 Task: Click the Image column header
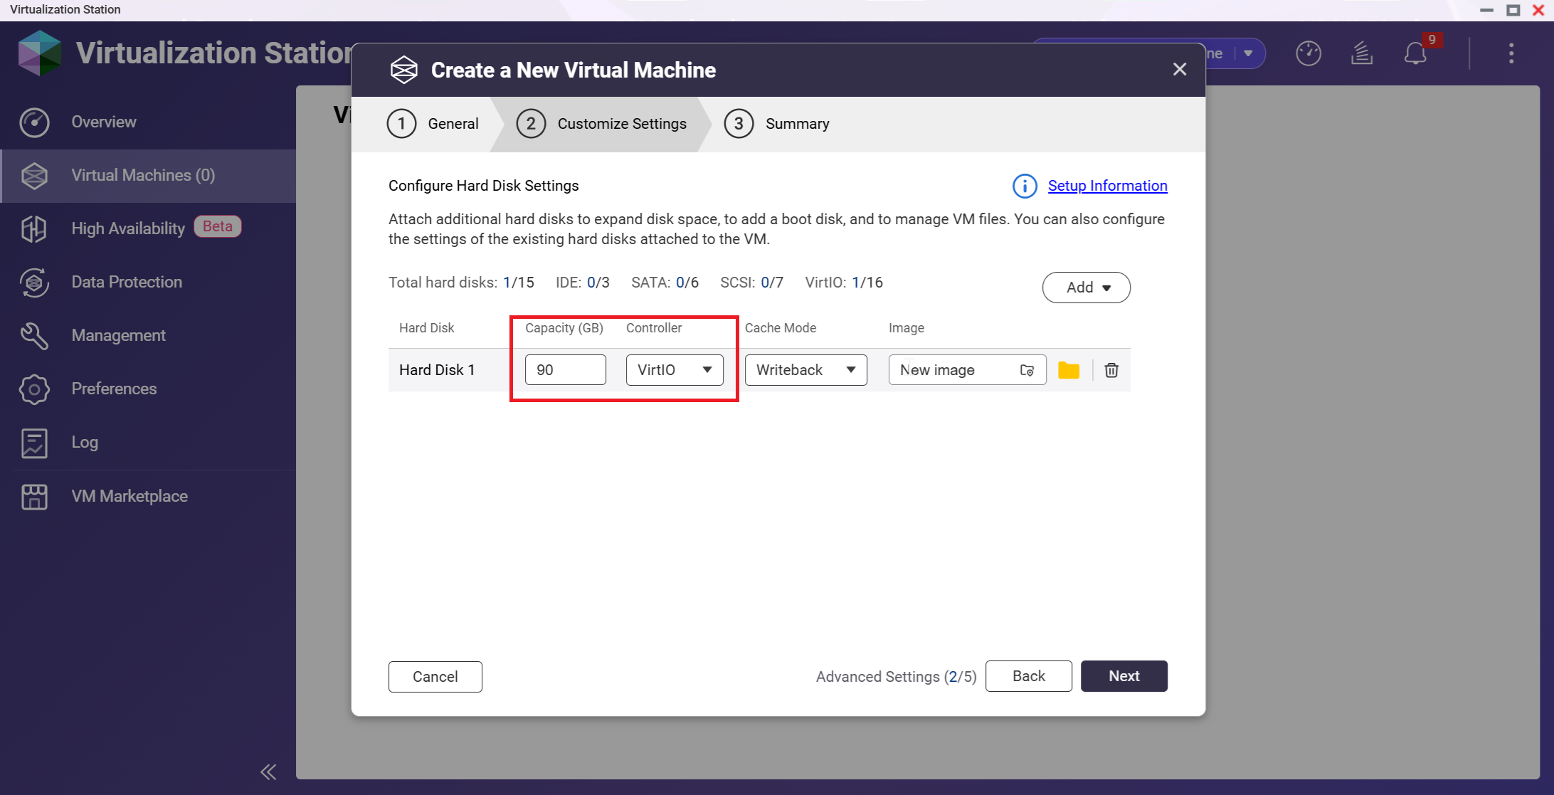pyautogui.click(x=906, y=328)
